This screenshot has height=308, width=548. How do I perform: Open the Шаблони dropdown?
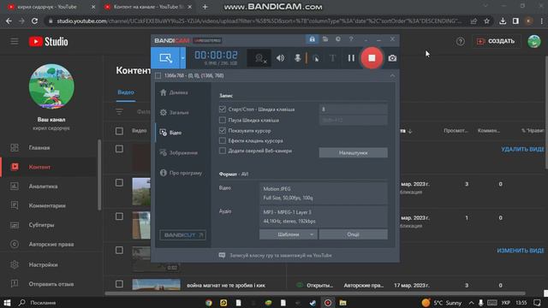(289, 234)
